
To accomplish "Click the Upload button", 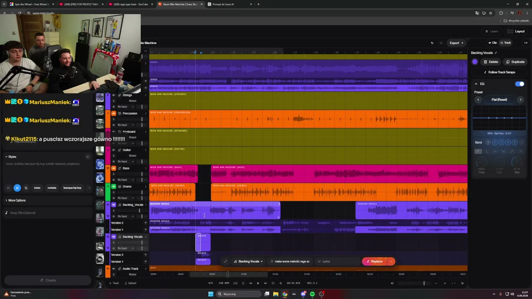I will 130,283.
